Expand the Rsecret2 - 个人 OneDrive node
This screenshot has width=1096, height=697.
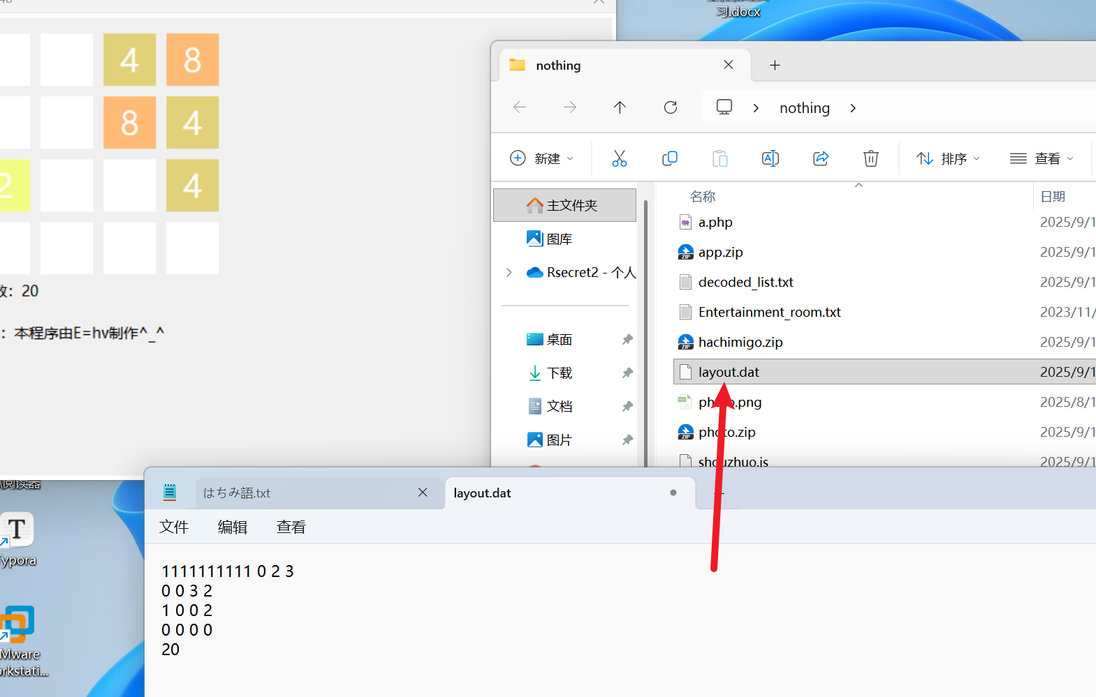click(509, 272)
